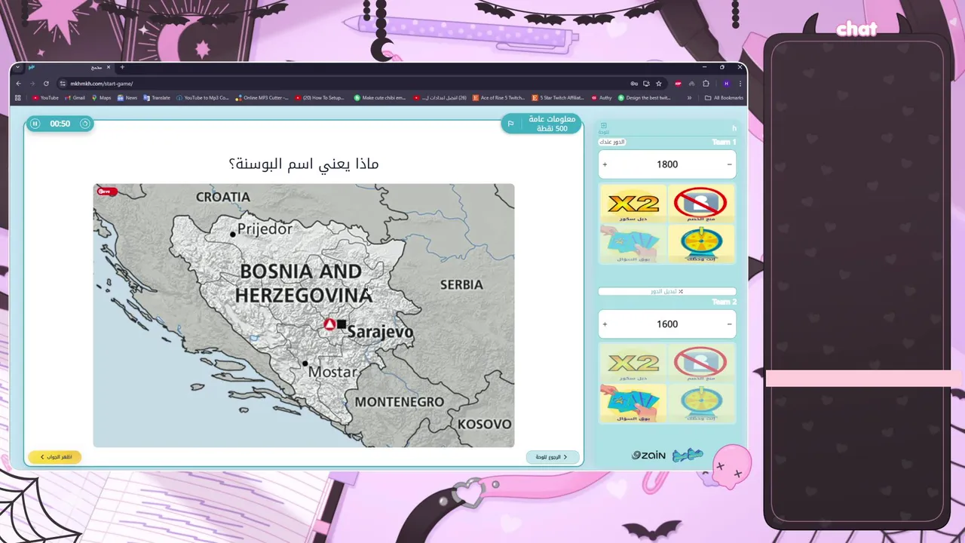Open the tab search dropdown arrow
The image size is (965, 543).
coord(18,67)
